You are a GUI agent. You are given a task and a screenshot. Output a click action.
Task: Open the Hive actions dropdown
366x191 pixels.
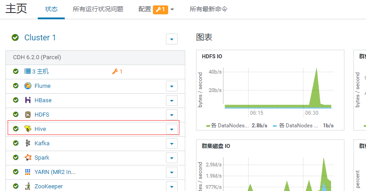[172, 129]
